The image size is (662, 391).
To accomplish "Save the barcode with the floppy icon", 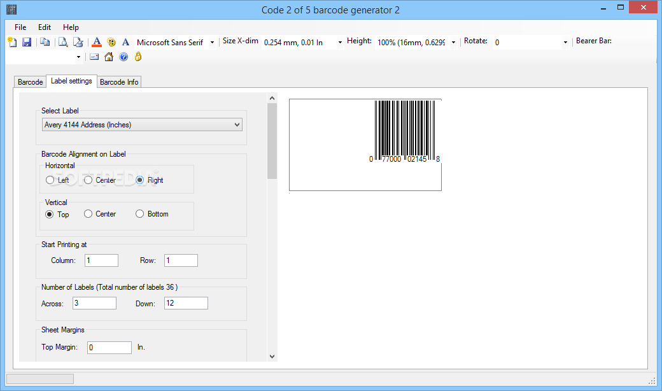I will [x=27, y=42].
